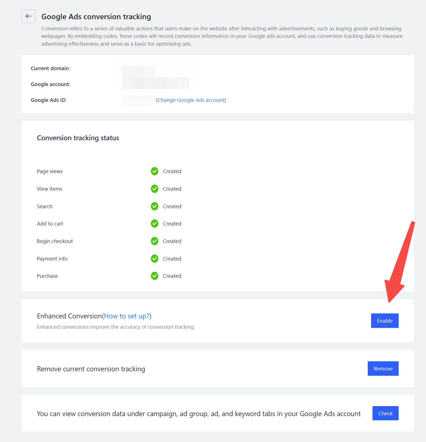Click Created status for Search
The width and height of the screenshot is (426, 442).
click(172, 206)
